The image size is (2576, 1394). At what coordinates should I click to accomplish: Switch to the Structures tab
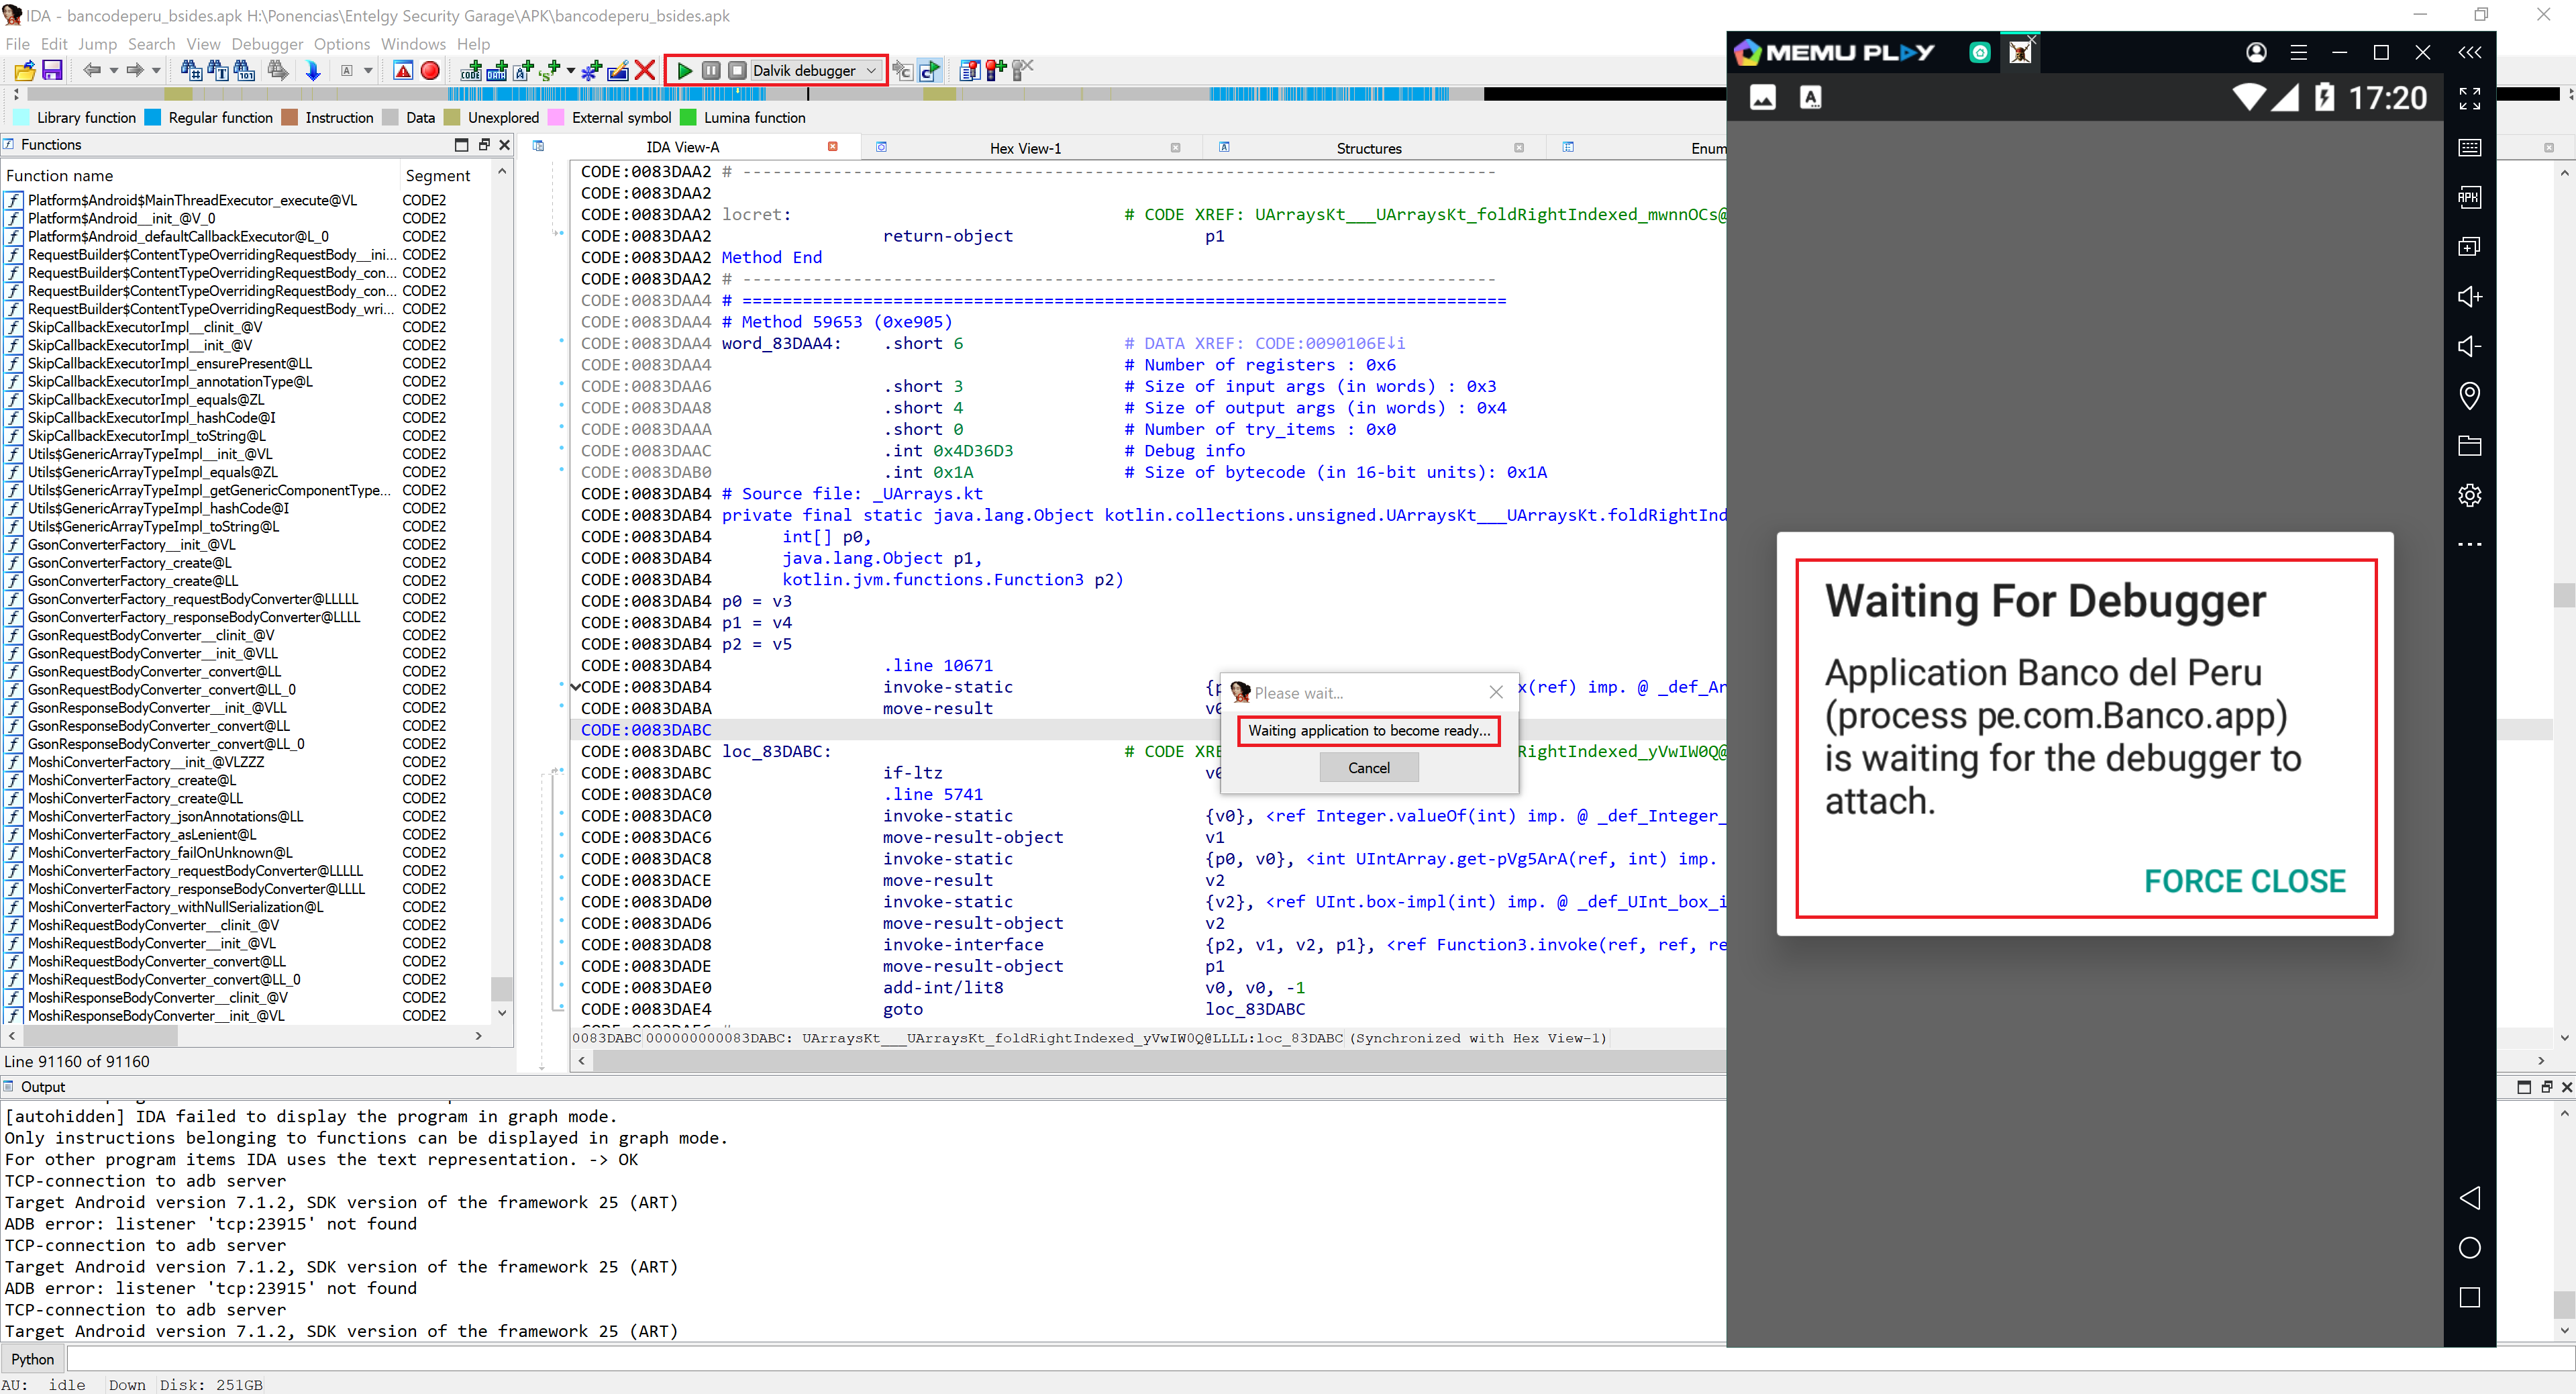pyautogui.click(x=1368, y=148)
